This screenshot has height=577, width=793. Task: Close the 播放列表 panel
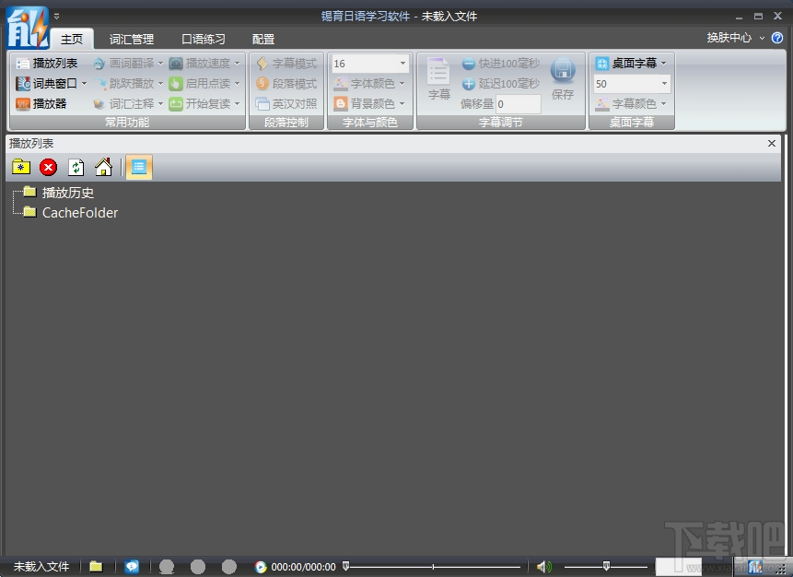pyautogui.click(x=772, y=143)
